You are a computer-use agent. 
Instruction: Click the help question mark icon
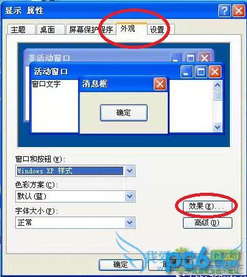click(224, 11)
